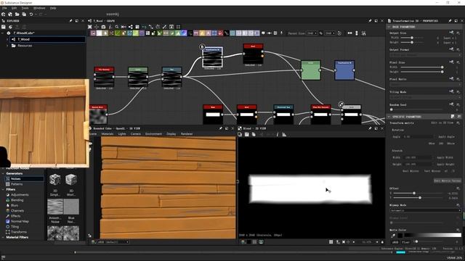
Task: Collapse the T_Wood.sbs package arrow
Action: point(3,33)
